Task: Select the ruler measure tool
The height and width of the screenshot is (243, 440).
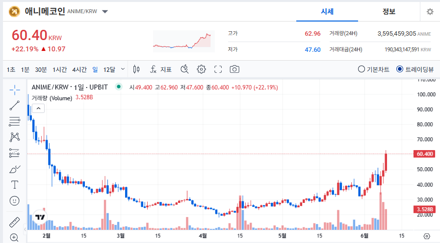Action: [15, 222]
